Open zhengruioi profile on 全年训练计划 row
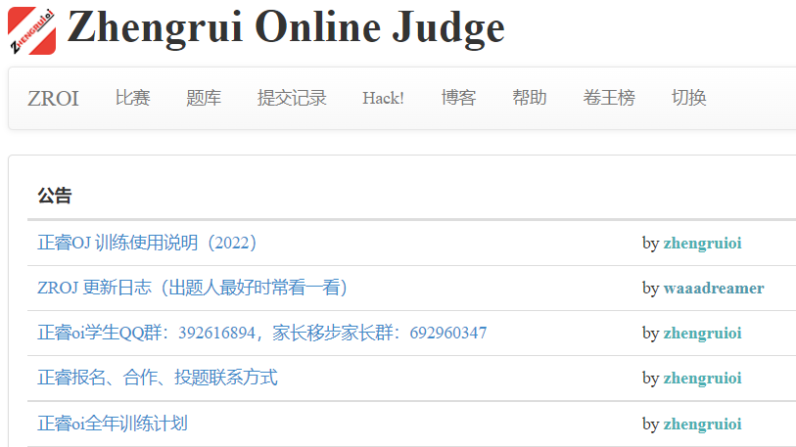 [x=702, y=424]
